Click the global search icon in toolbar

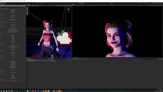pos(153,3)
